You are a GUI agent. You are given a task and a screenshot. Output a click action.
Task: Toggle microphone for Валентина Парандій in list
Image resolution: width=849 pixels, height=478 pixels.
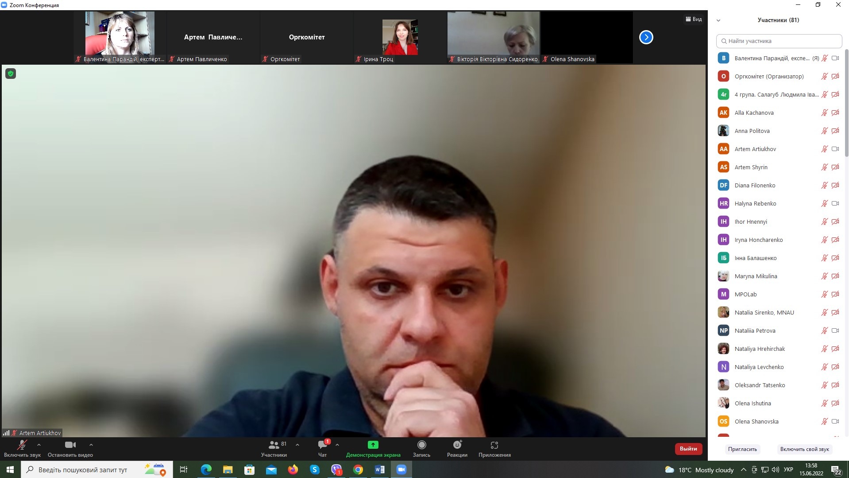point(824,58)
